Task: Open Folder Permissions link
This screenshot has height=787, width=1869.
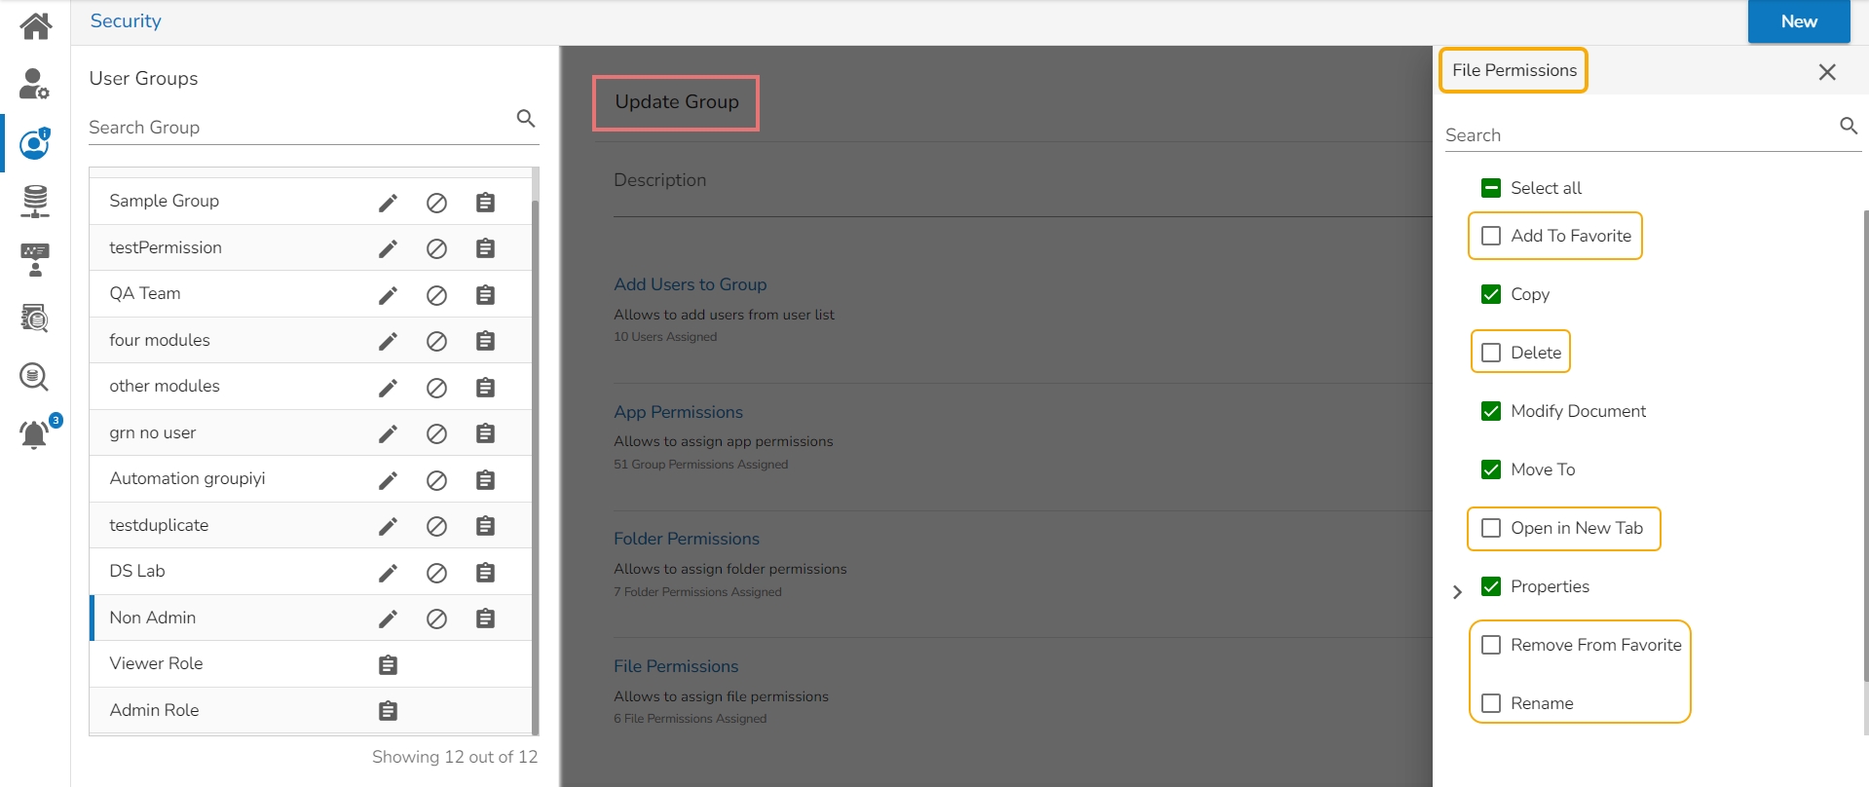Action: (687, 539)
